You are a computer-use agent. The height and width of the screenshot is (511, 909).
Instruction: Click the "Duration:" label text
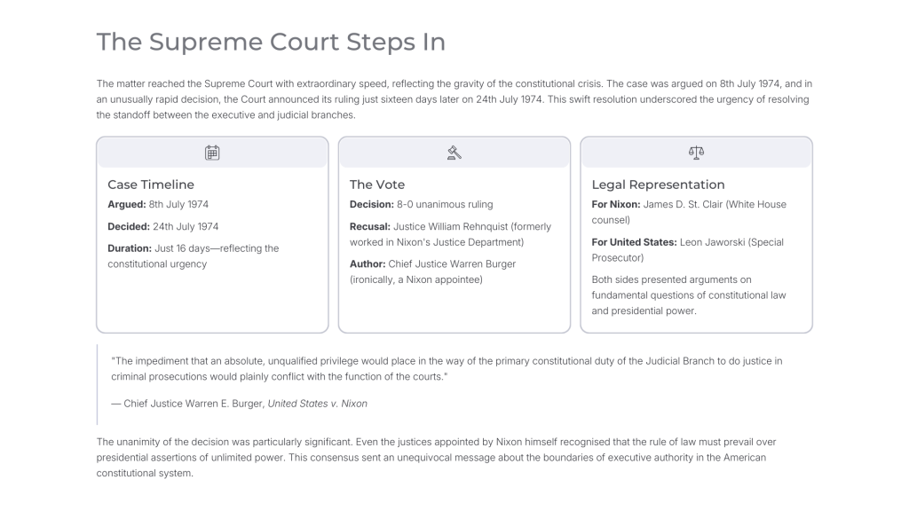[x=130, y=248]
